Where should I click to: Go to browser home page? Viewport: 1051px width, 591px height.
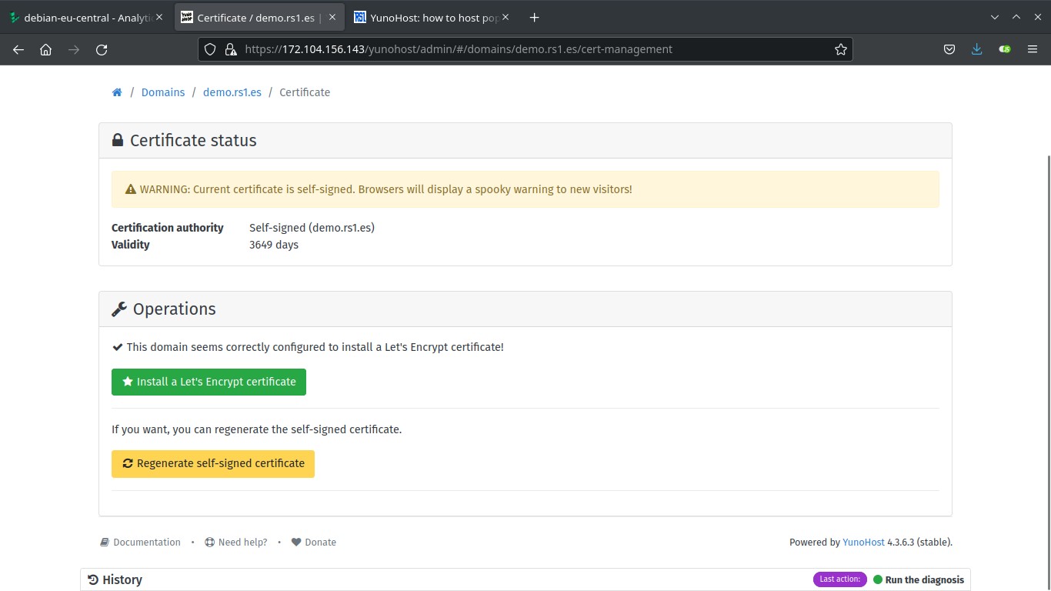coord(46,49)
